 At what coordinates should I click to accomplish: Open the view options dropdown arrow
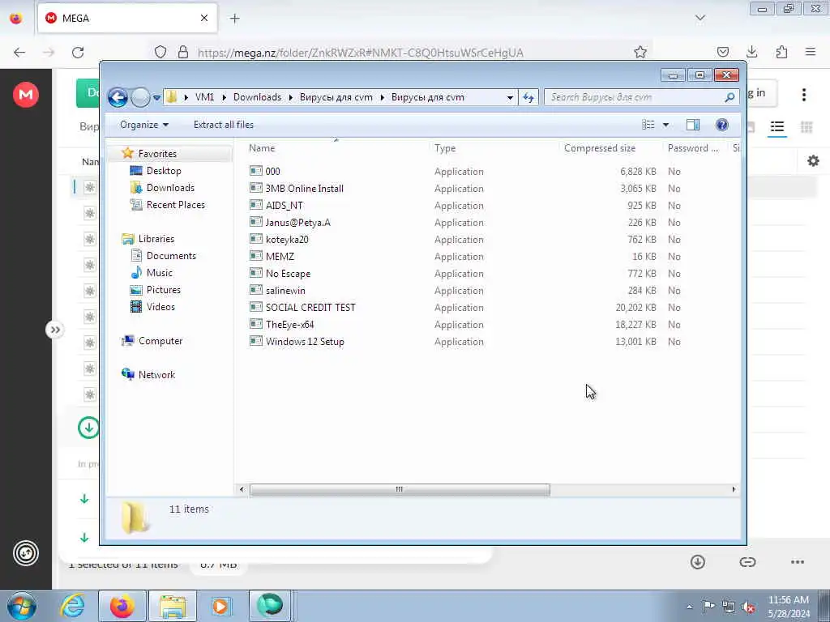point(666,125)
